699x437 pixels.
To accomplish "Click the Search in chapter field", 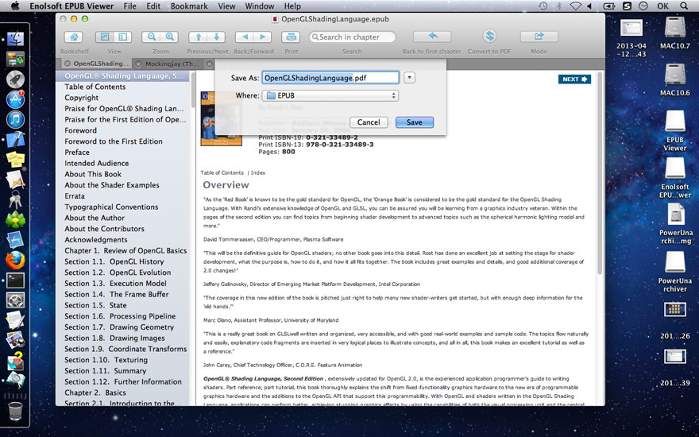I will pyautogui.click(x=352, y=37).
